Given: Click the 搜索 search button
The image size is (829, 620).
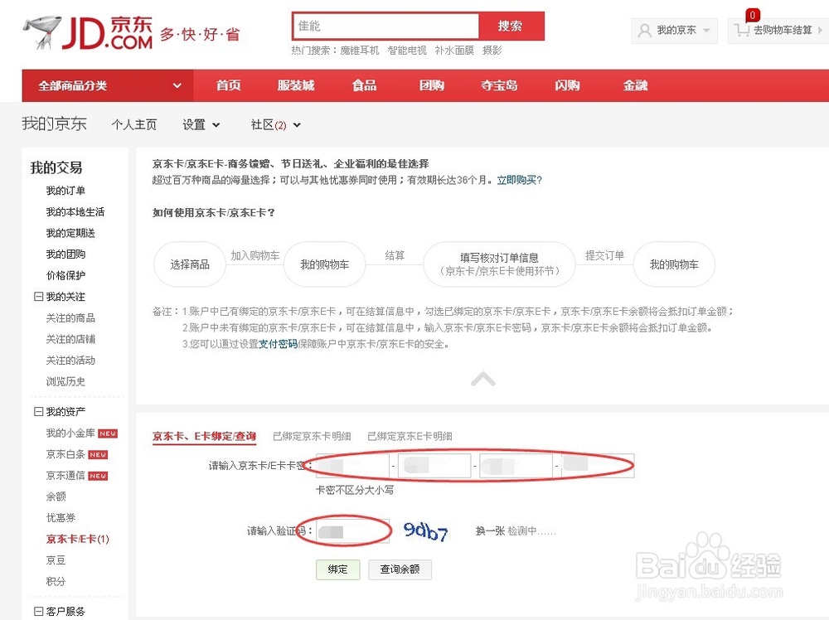Looking at the screenshot, I should (x=511, y=26).
